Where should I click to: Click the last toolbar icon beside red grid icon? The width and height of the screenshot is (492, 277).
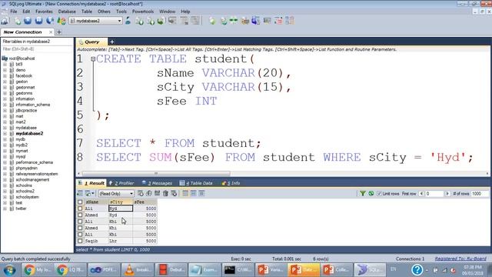coord(290,21)
